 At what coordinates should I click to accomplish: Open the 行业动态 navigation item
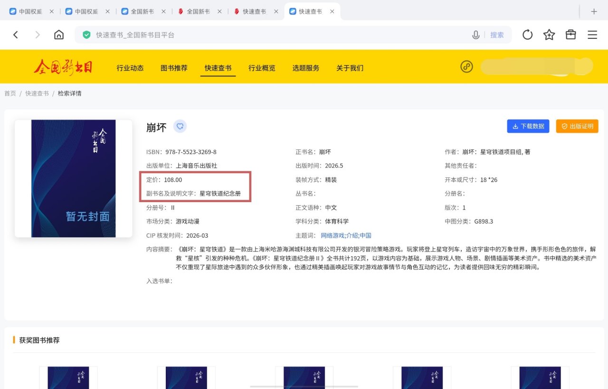pos(130,68)
